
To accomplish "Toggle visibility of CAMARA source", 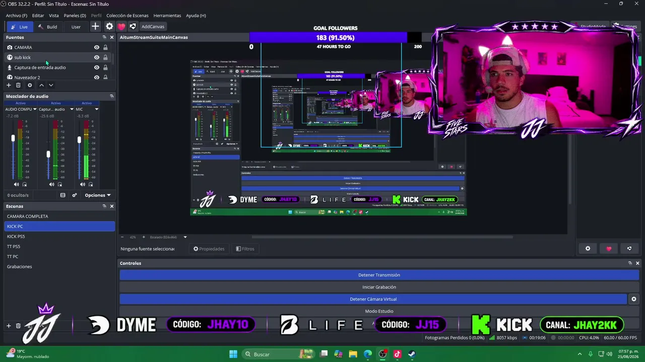I will click(x=97, y=47).
